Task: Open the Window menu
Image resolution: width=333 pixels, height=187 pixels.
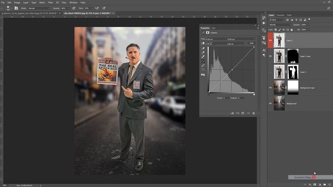Action: [x=73, y=3]
